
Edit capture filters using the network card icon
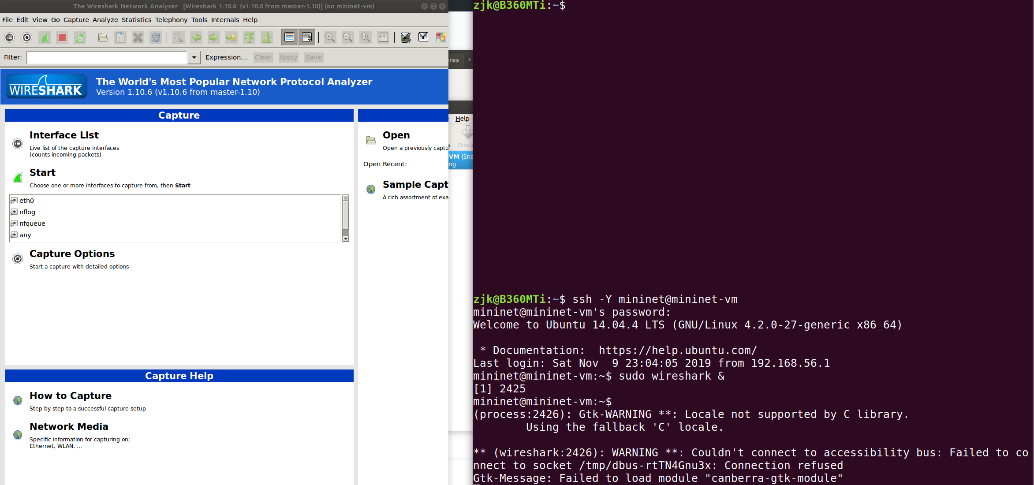tap(406, 37)
